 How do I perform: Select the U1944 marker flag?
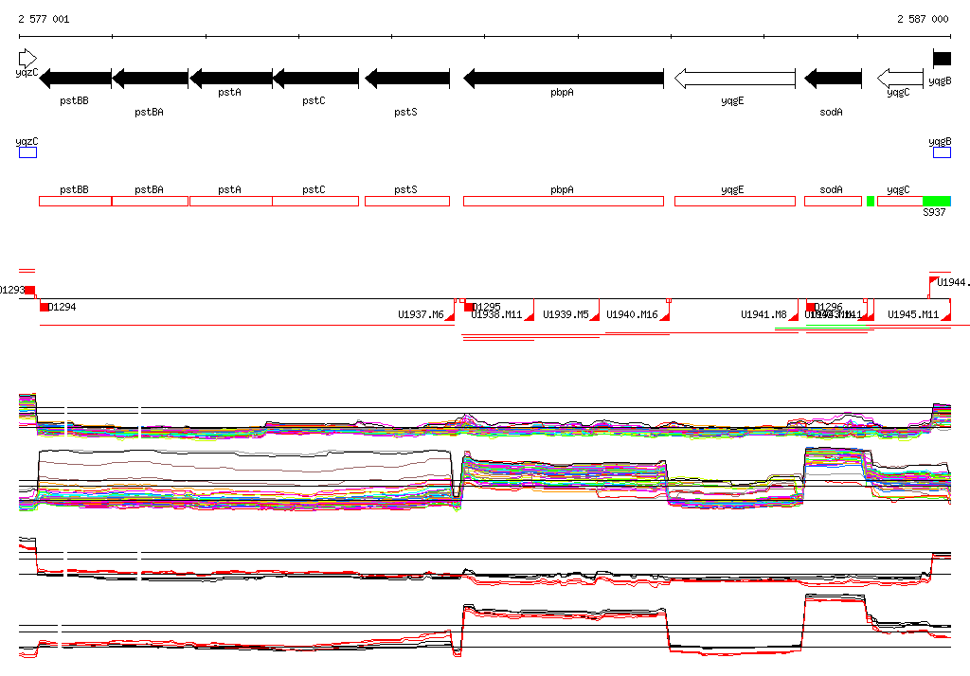point(933,281)
